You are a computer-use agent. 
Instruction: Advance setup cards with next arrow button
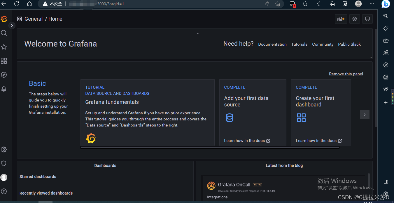click(x=365, y=115)
